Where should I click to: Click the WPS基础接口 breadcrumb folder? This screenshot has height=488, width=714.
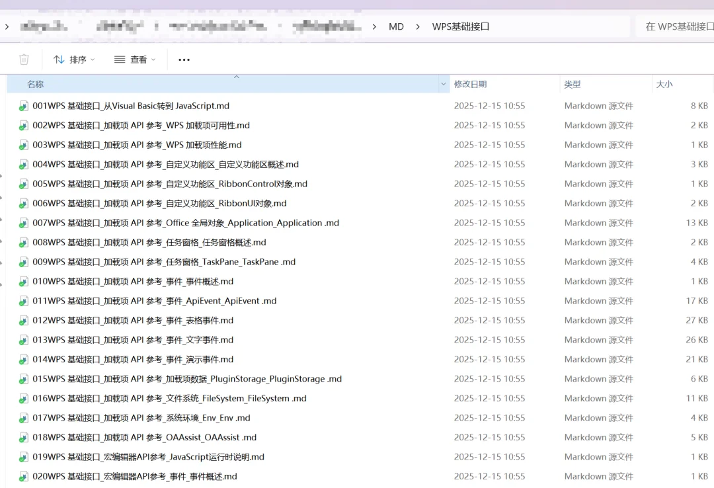point(460,27)
